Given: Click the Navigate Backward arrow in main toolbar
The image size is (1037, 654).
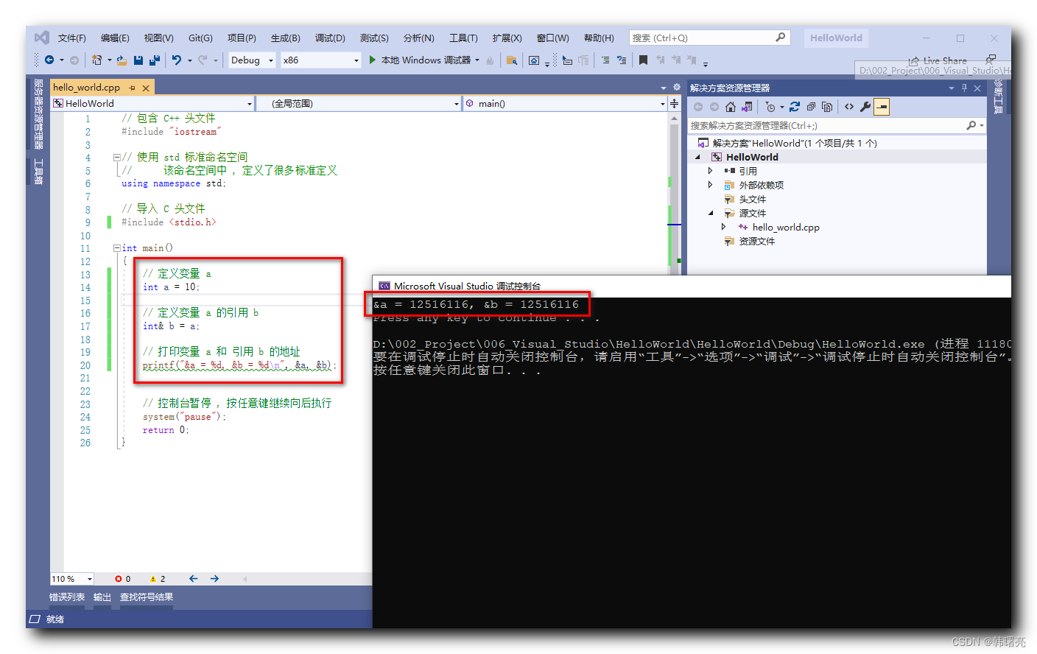Looking at the screenshot, I should tap(49, 60).
